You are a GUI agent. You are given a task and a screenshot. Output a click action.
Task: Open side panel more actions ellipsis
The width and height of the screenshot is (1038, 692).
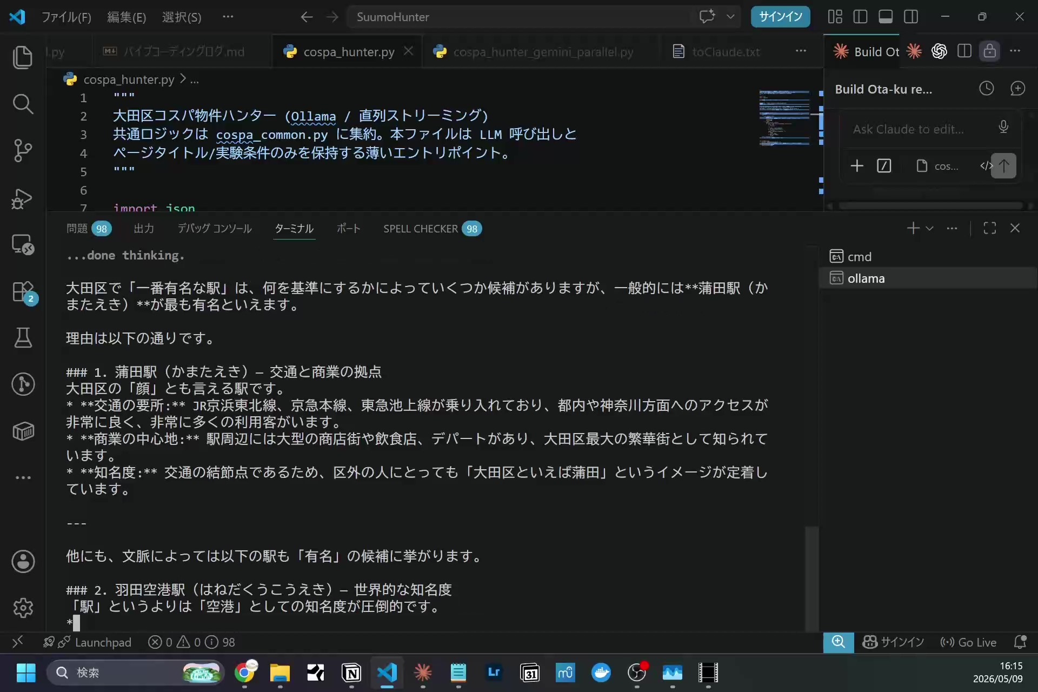1015,51
